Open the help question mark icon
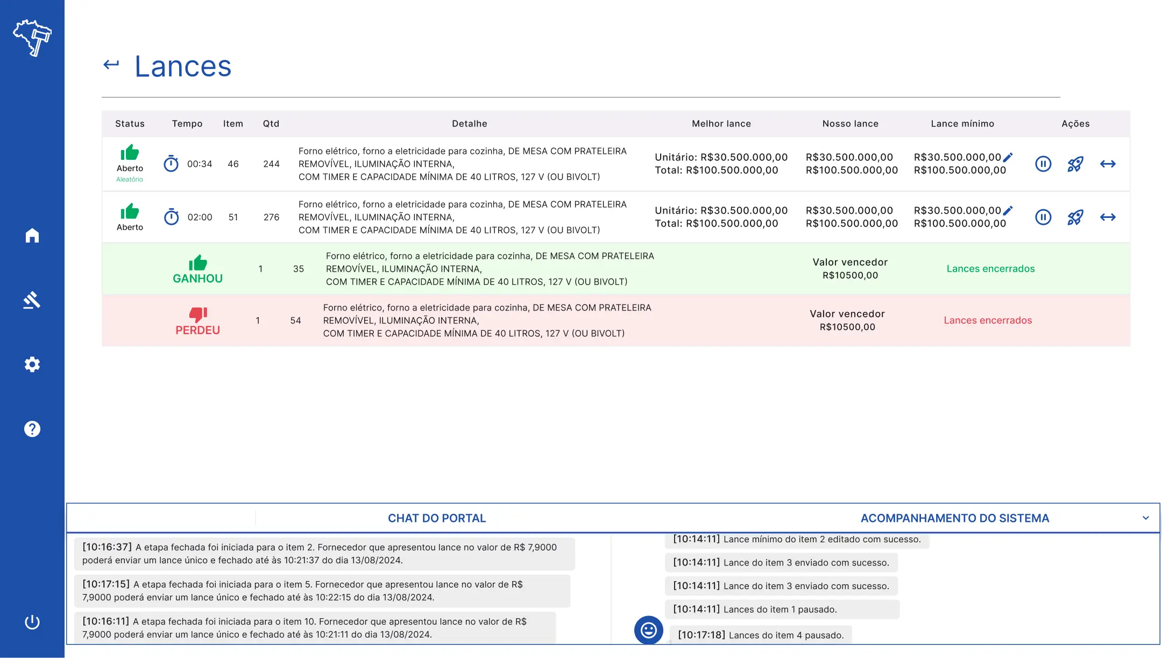The image size is (1162, 658). 32,429
